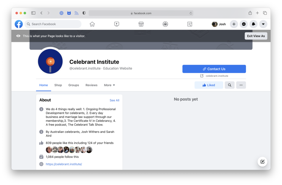Open a new tab with plus icon
The image size is (282, 185).
pos(257,13)
